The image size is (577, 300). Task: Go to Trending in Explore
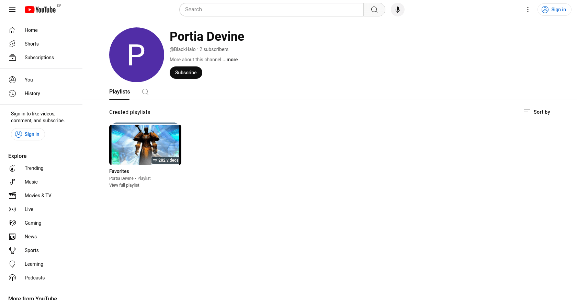click(x=34, y=168)
